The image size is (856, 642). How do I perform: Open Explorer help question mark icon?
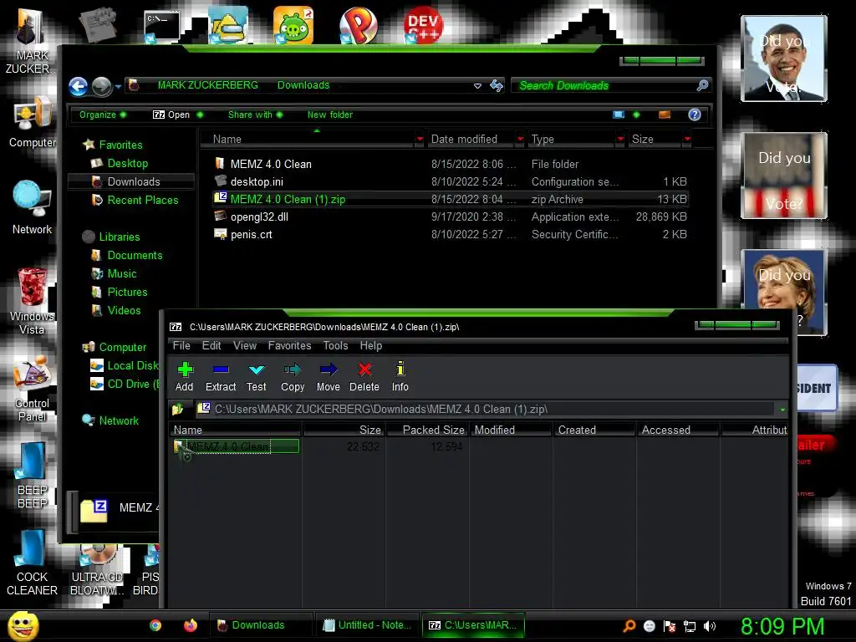tap(695, 115)
